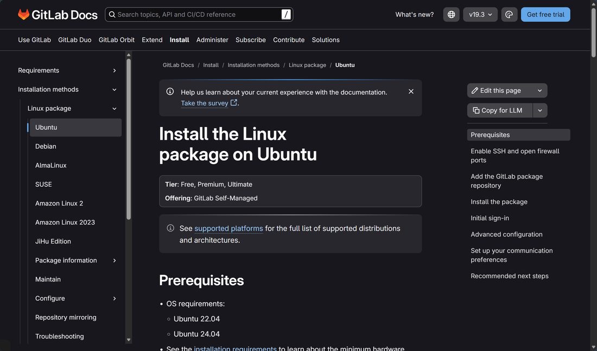Viewport: 597px width, 351px height.
Task: Open the GitLab Duo nav item
Action: pos(75,40)
